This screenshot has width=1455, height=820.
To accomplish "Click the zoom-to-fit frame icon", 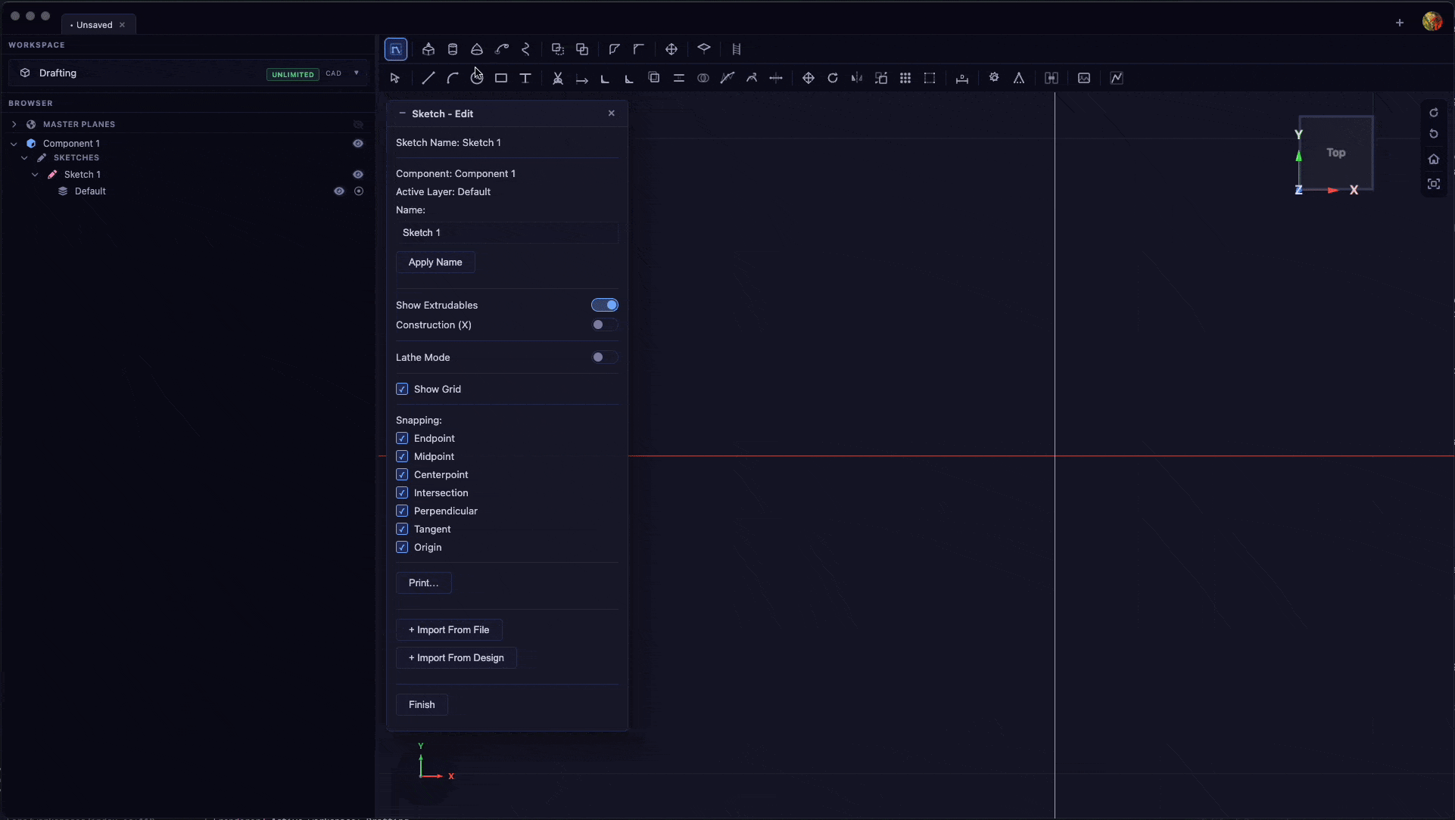I will 1434,184.
